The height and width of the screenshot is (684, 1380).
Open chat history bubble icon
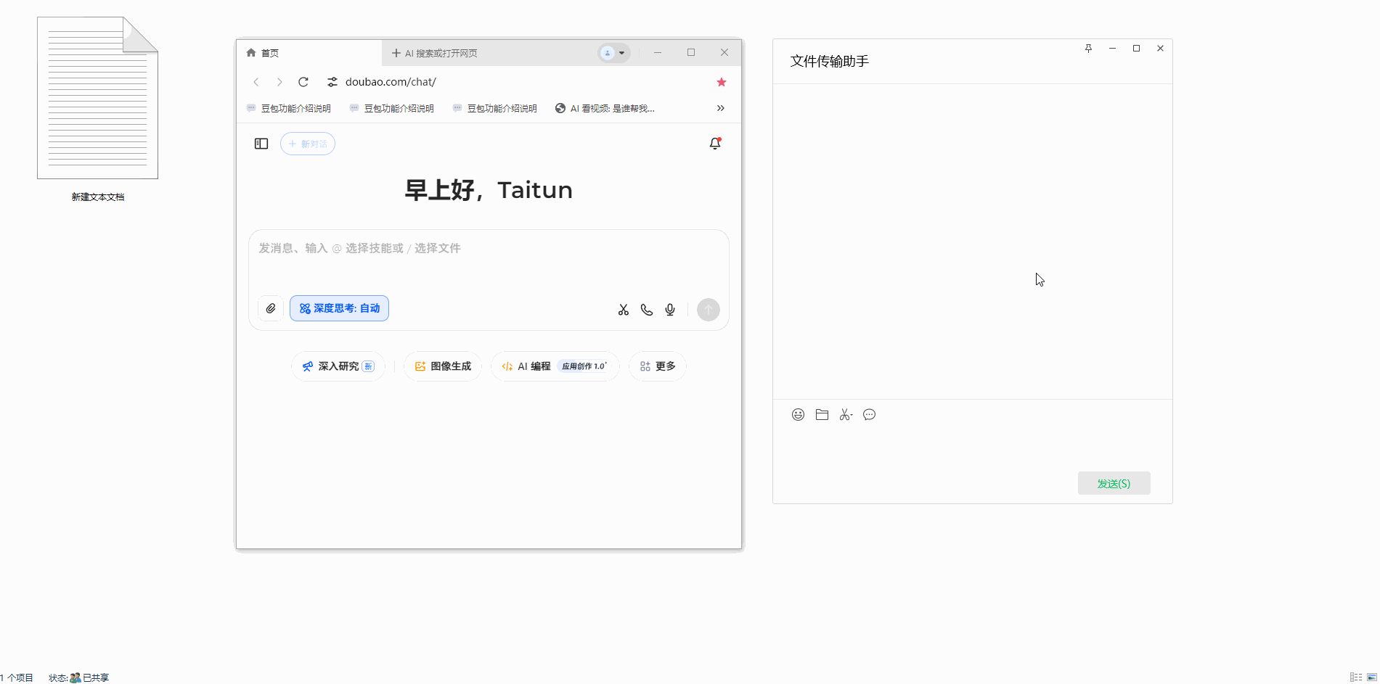(x=869, y=415)
